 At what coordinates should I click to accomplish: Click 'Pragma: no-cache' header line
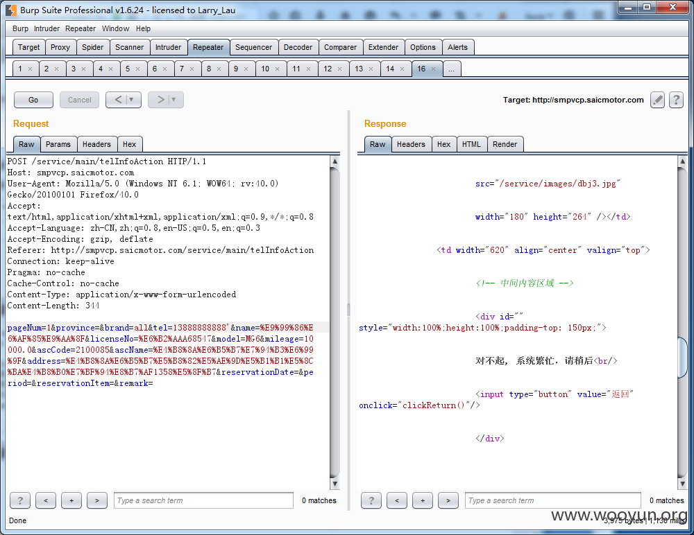[x=46, y=272]
